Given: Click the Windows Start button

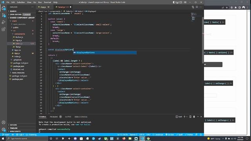Looking at the screenshot, I should [x=3, y=139].
